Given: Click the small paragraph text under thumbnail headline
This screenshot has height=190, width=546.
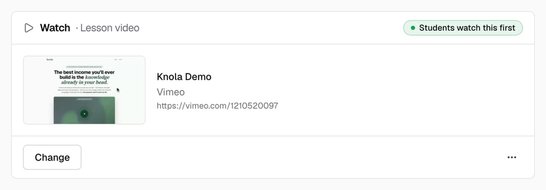Looking at the screenshot, I should pos(84,91).
